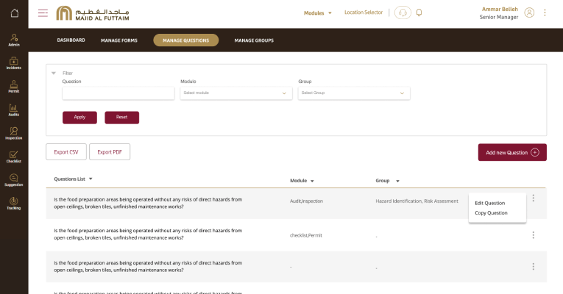Open the Select Group dropdown
Screen dimensions: 563x294
click(353, 93)
